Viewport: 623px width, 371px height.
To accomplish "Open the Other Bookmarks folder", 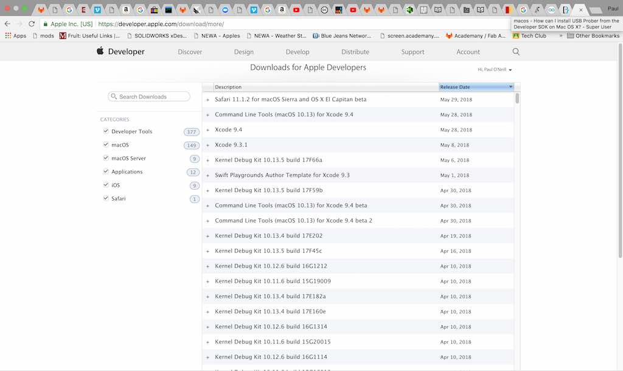I will coord(593,35).
